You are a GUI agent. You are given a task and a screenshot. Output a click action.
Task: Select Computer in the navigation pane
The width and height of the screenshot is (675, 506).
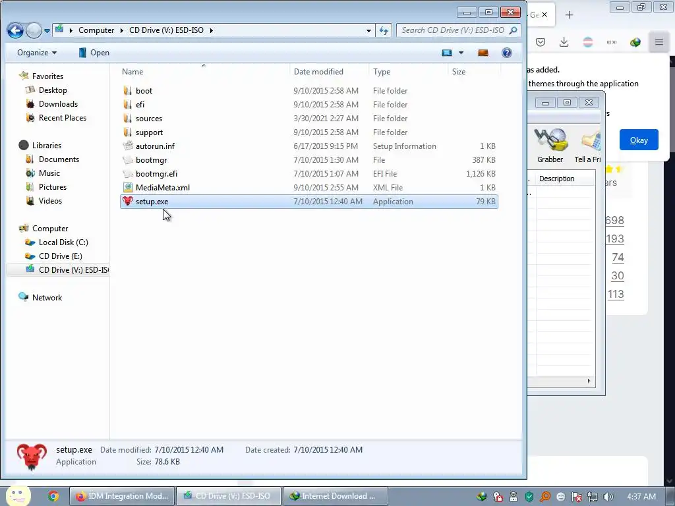[50, 229]
